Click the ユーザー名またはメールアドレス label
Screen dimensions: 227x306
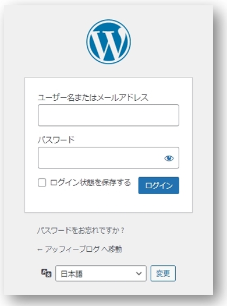pos(93,97)
